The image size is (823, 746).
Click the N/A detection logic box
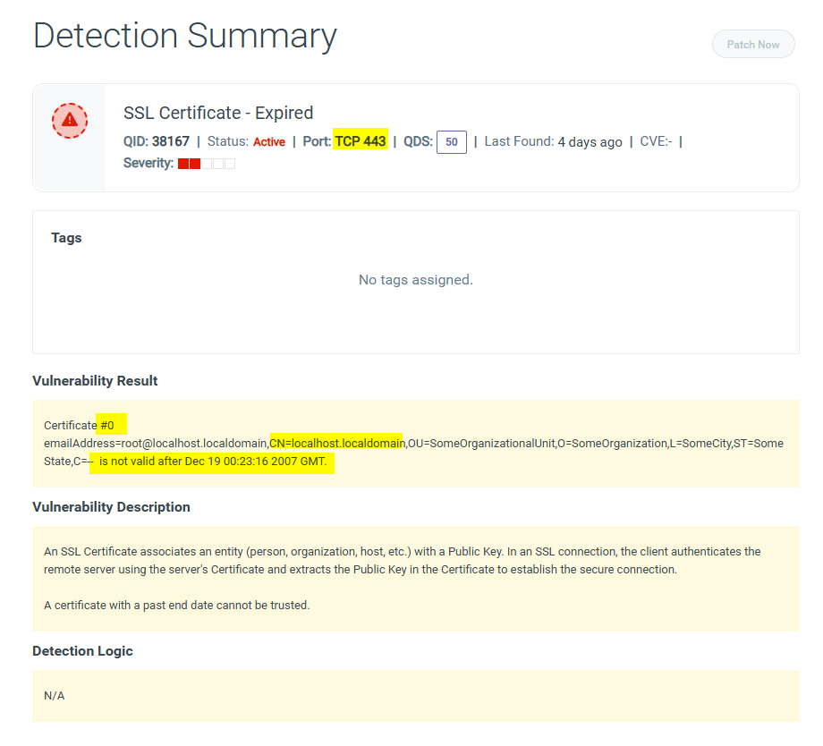point(415,695)
